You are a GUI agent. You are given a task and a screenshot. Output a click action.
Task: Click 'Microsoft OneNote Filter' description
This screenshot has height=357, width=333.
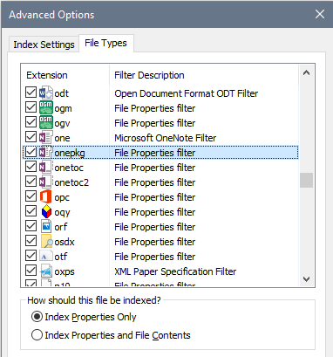166,138
